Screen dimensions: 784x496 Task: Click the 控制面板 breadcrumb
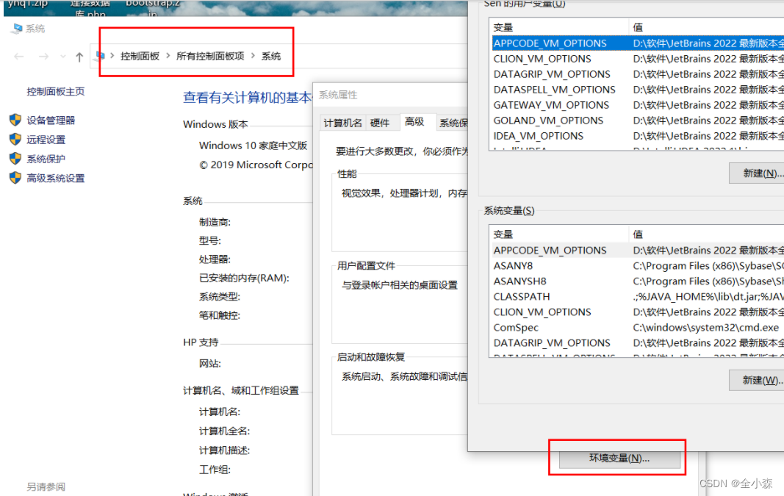click(140, 56)
